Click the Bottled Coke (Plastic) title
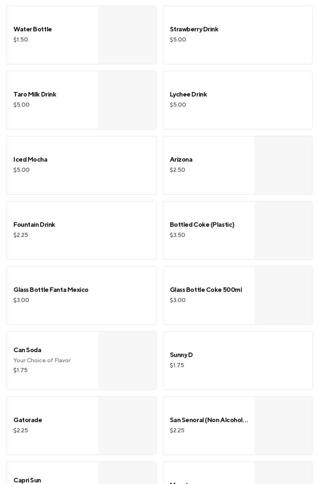 point(202,225)
